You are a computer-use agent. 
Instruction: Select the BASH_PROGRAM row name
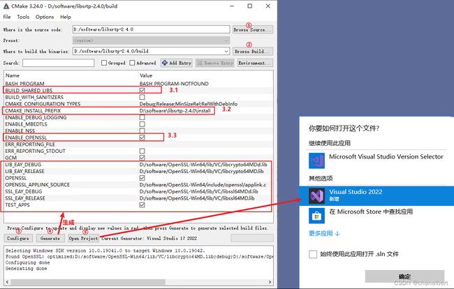pos(24,84)
